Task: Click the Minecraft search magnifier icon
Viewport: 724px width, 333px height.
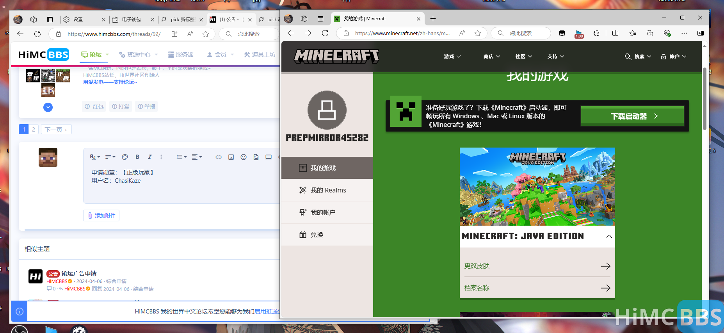Action: coord(628,57)
